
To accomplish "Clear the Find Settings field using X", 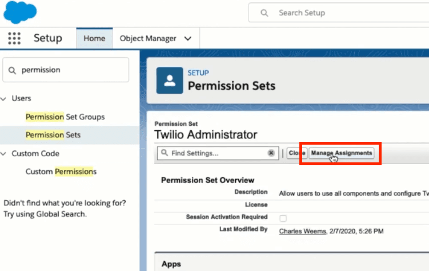I will click(271, 153).
